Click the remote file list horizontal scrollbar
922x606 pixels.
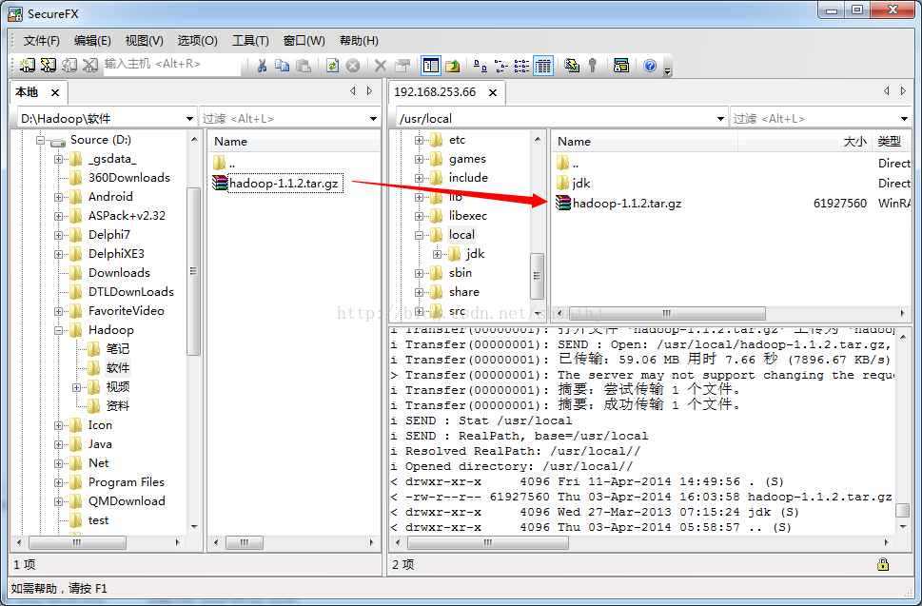pyautogui.click(x=667, y=313)
